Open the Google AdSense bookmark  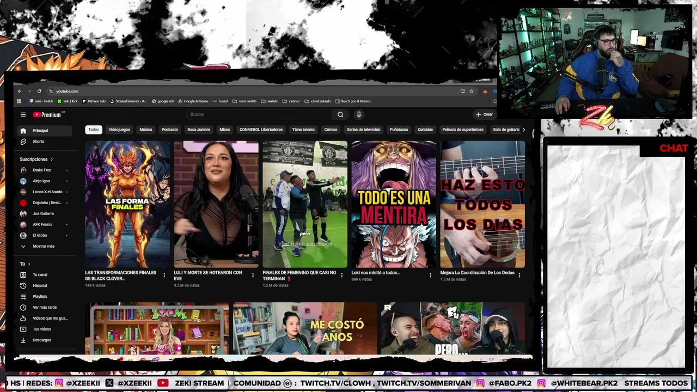click(x=193, y=101)
